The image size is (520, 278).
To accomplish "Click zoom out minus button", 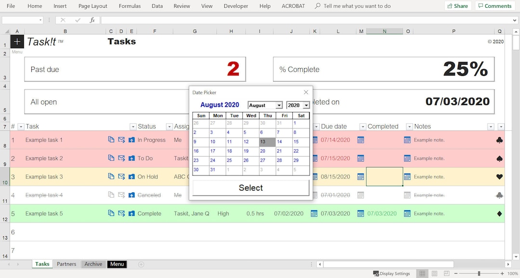I will point(456,273).
